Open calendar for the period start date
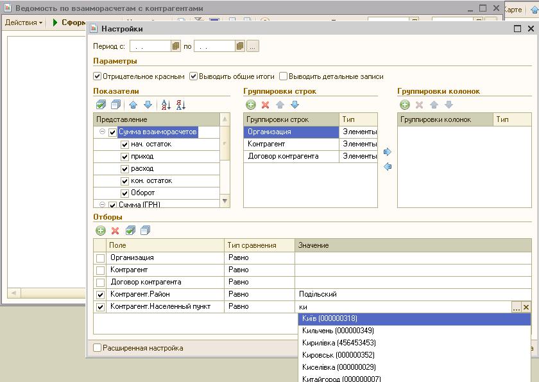539x382 pixels. [176, 46]
